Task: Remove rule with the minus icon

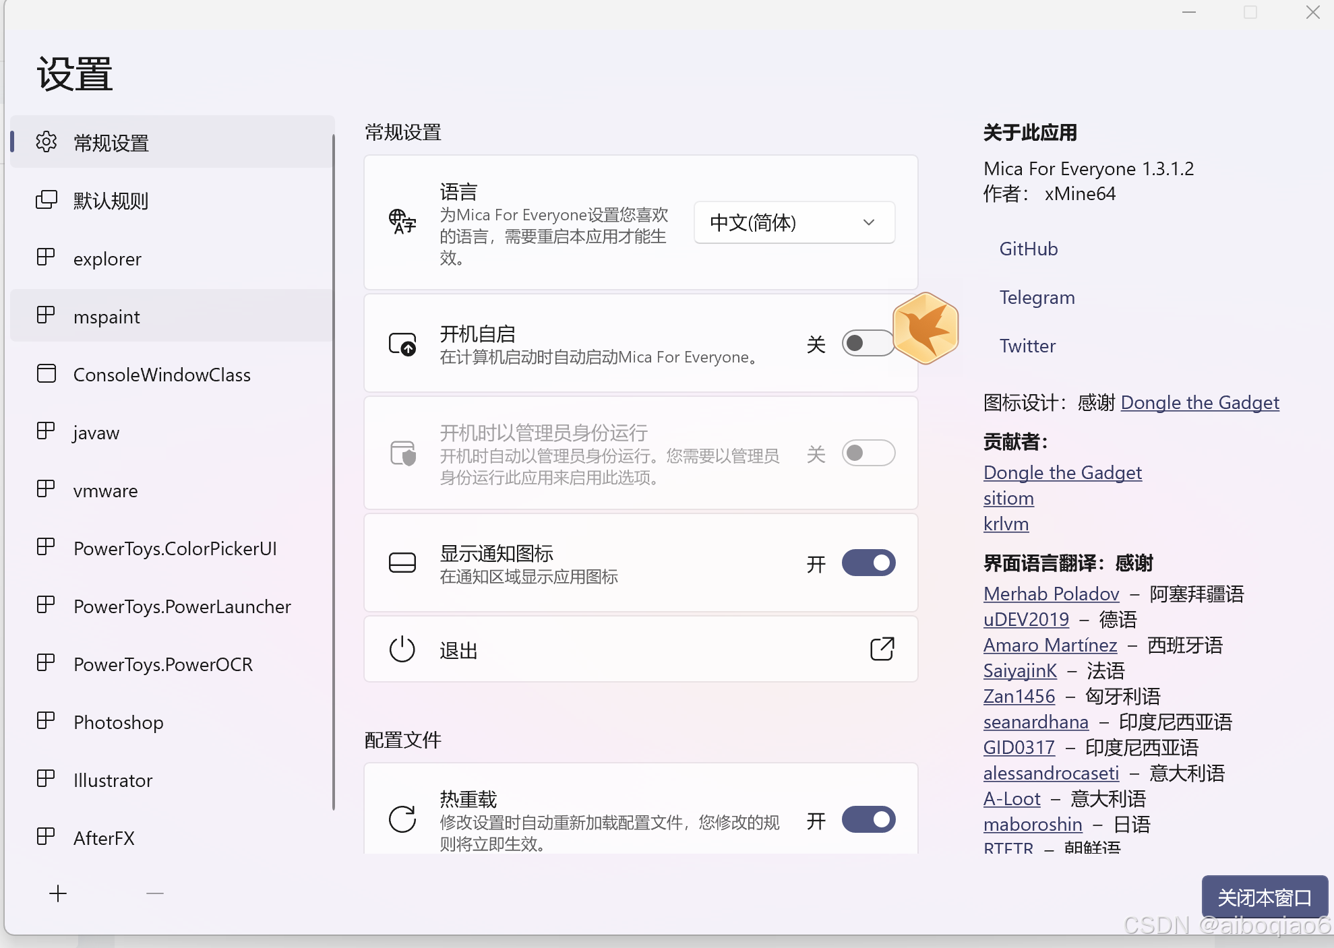Action: coord(155,893)
